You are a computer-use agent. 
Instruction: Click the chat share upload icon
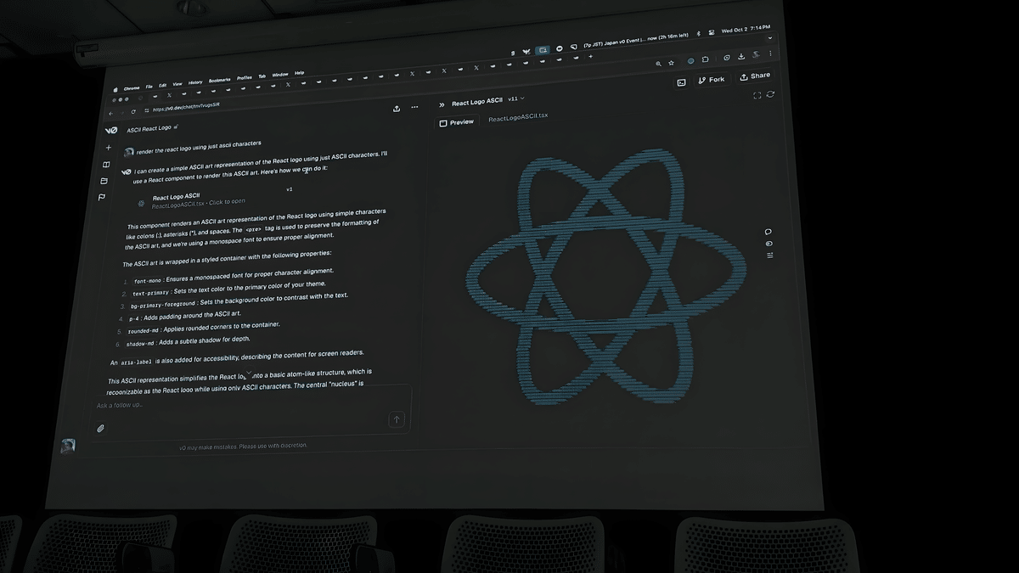(397, 109)
